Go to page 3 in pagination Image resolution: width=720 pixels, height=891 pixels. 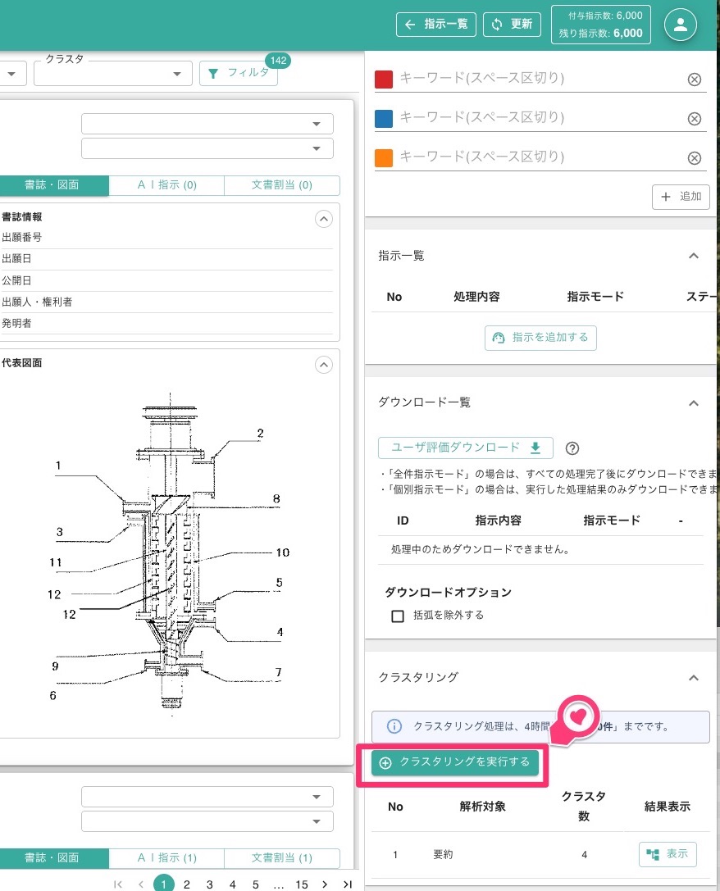pos(210,884)
